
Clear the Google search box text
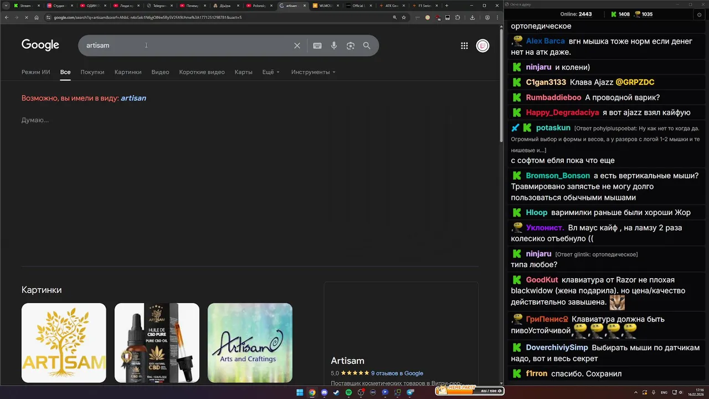pyautogui.click(x=297, y=45)
